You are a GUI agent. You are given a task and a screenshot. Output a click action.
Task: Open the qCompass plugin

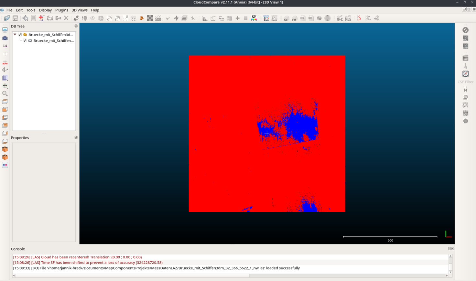point(465,73)
